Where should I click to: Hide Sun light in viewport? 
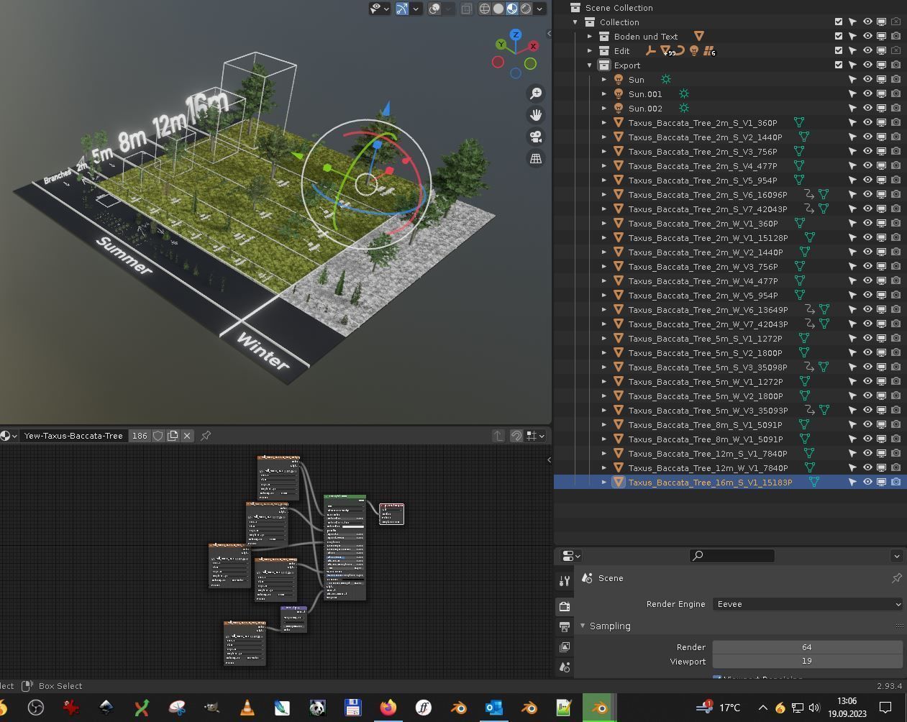(x=867, y=79)
